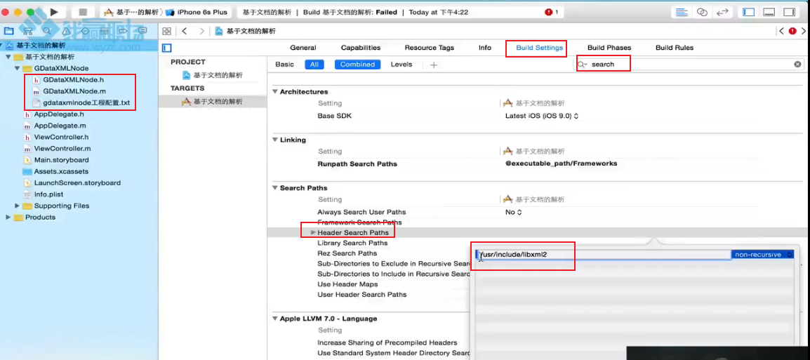Show the assistant editor
810x360 pixels.
702,12
